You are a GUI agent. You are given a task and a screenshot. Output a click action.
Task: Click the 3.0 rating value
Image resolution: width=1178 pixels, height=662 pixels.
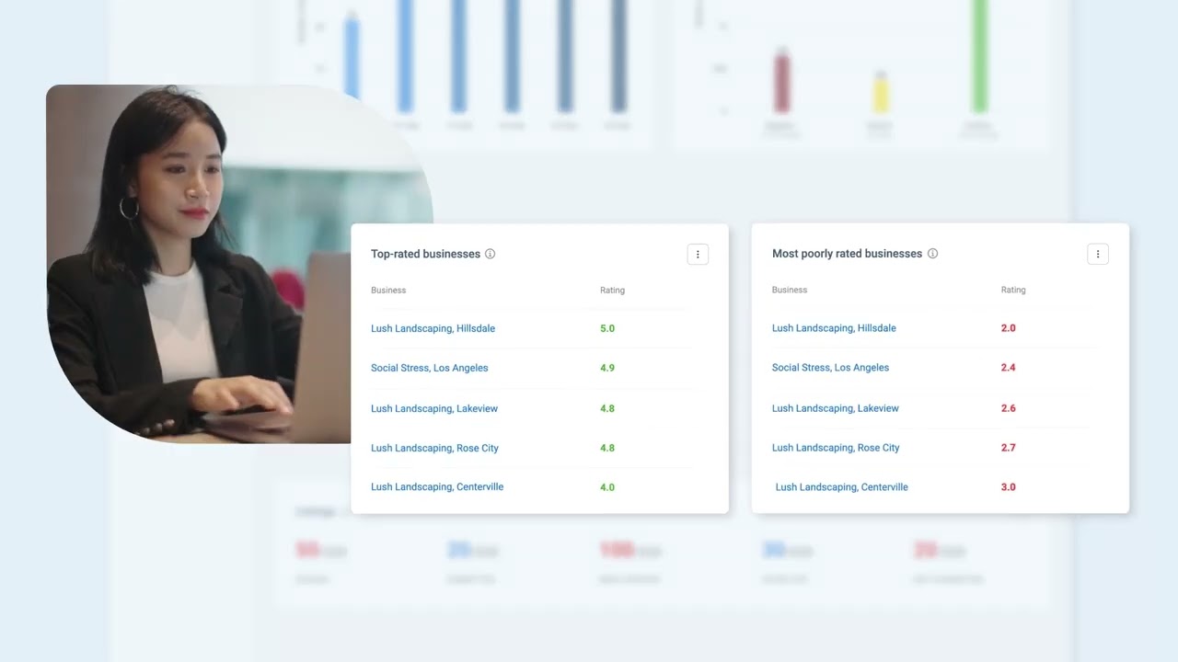pos(1009,486)
